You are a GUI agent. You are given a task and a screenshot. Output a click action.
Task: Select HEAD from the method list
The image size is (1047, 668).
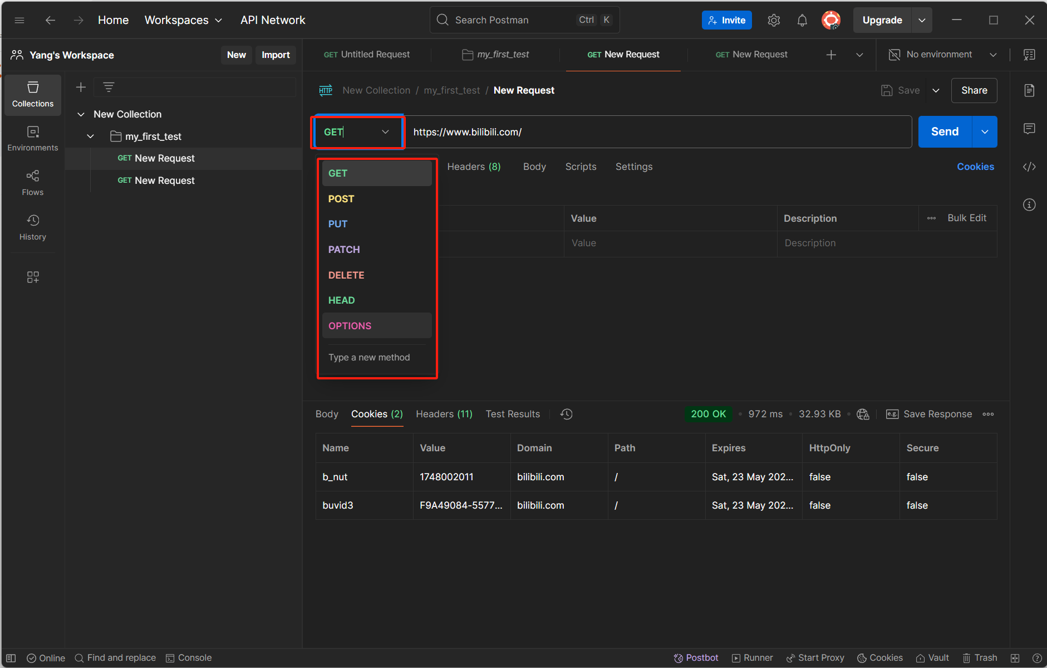[377, 300]
